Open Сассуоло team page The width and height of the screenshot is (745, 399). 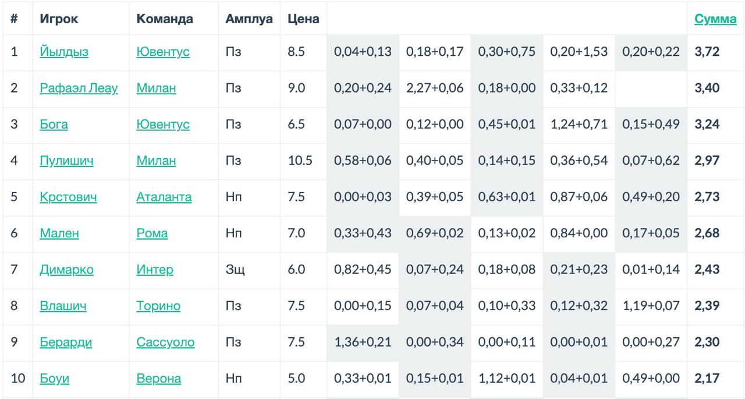pyautogui.click(x=165, y=343)
